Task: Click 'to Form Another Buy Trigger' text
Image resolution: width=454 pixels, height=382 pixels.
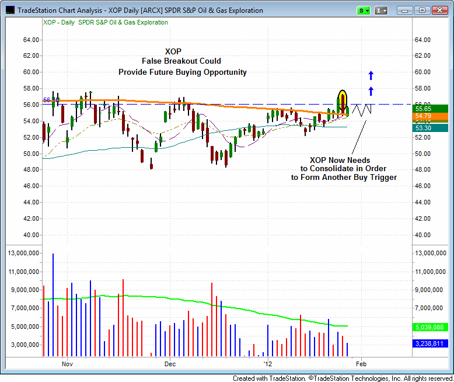Action: click(x=344, y=178)
